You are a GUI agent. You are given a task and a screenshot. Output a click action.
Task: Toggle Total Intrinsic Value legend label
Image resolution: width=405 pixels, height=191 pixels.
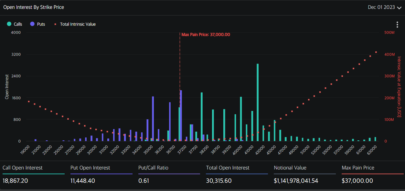pyautogui.click(x=78, y=24)
